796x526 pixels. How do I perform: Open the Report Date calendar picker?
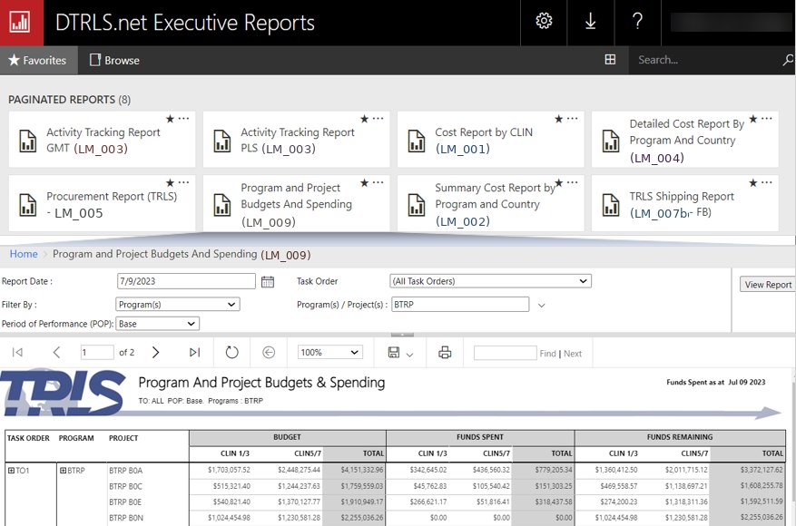point(268,281)
